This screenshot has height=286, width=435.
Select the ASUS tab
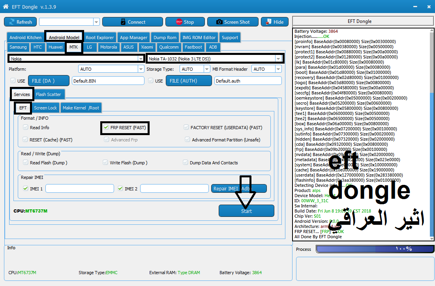tap(128, 47)
